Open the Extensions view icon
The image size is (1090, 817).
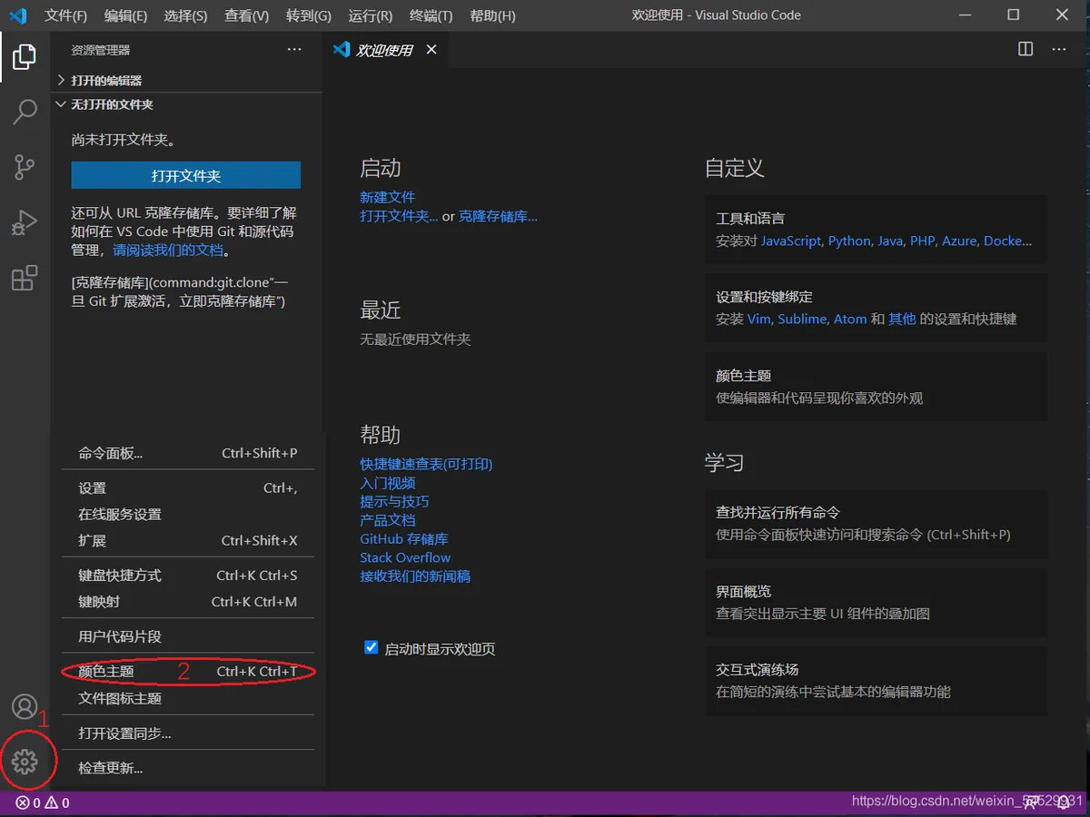[25, 278]
